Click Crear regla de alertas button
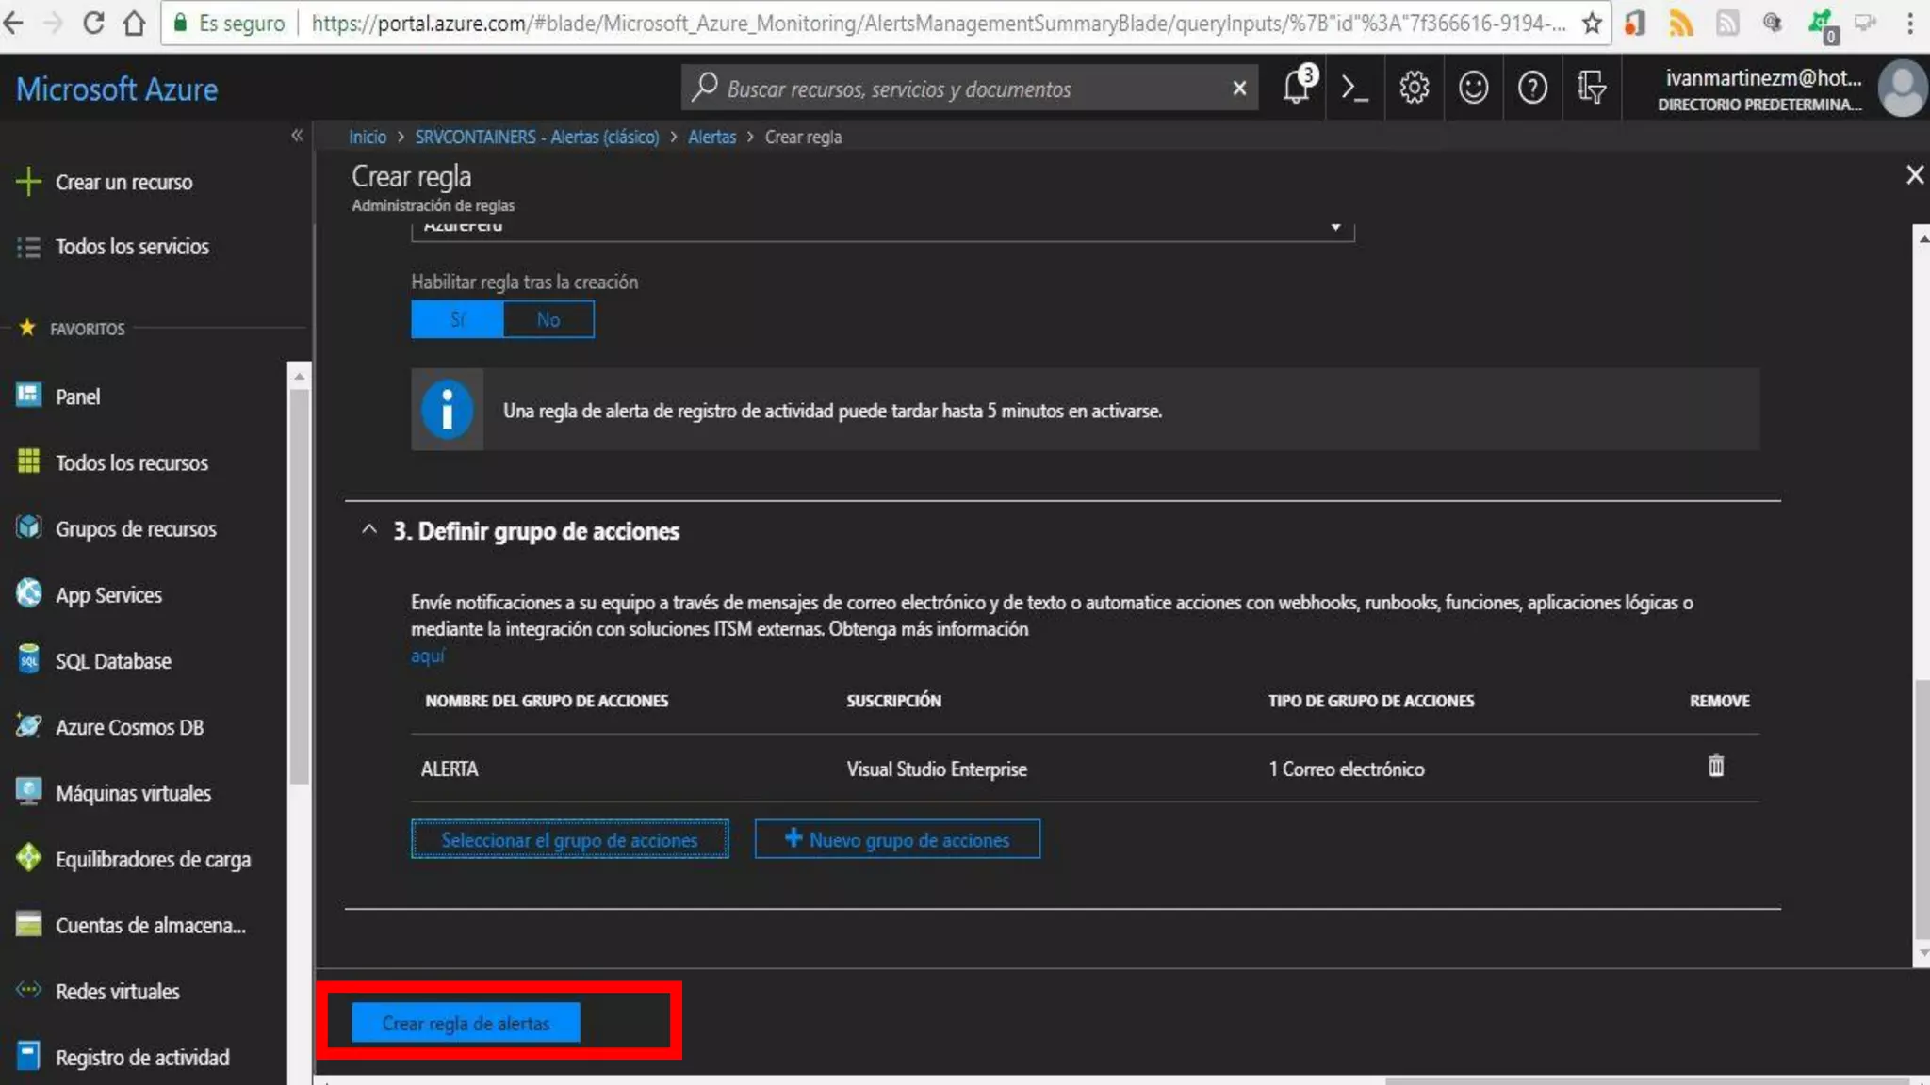 (466, 1023)
